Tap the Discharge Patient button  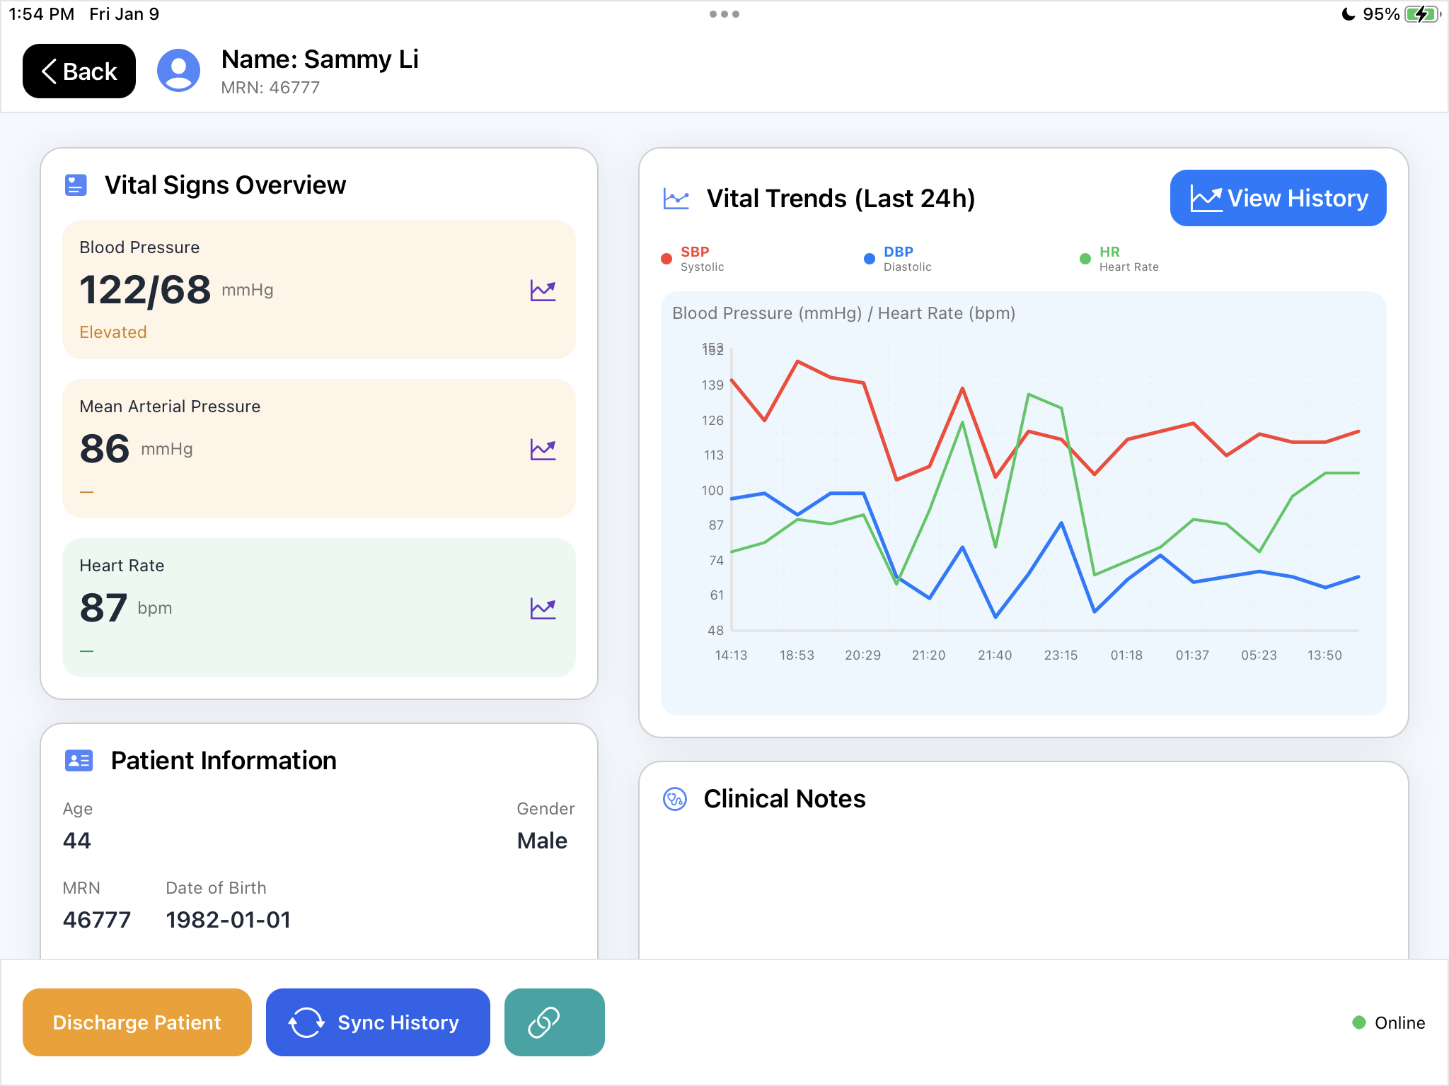(137, 1022)
